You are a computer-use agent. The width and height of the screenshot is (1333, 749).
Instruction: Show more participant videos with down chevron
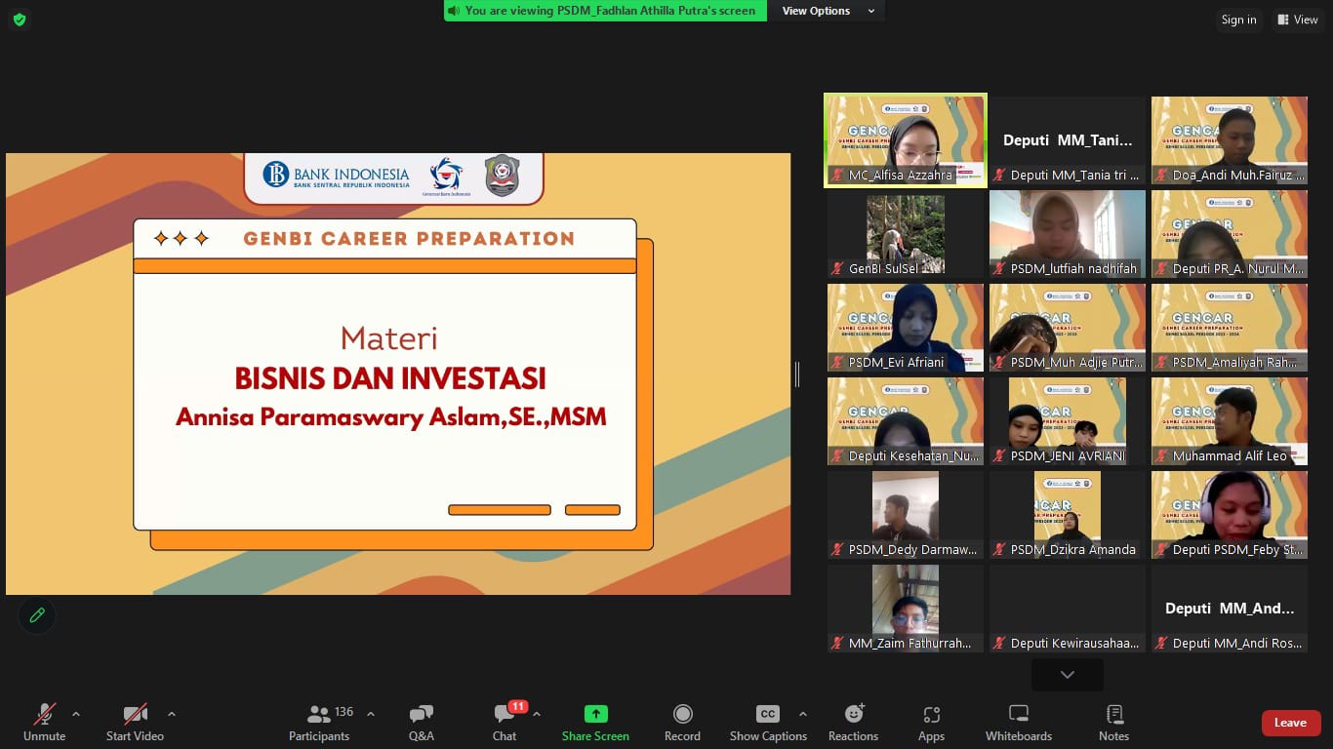point(1067,675)
